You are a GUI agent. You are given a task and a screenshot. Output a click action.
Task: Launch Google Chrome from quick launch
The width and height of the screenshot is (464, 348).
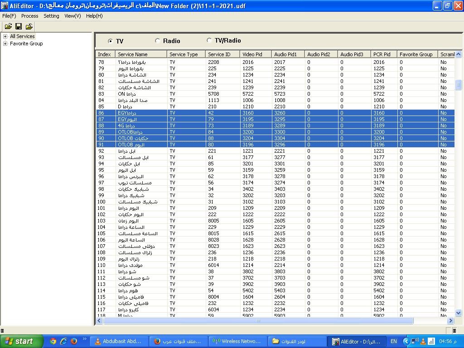(x=53, y=341)
